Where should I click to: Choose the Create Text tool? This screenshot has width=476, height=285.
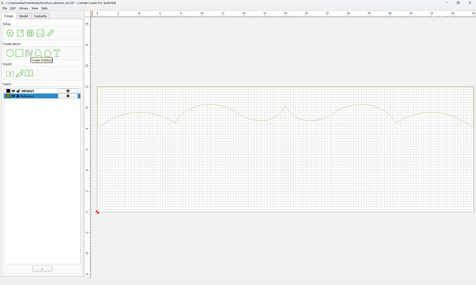click(57, 53)
